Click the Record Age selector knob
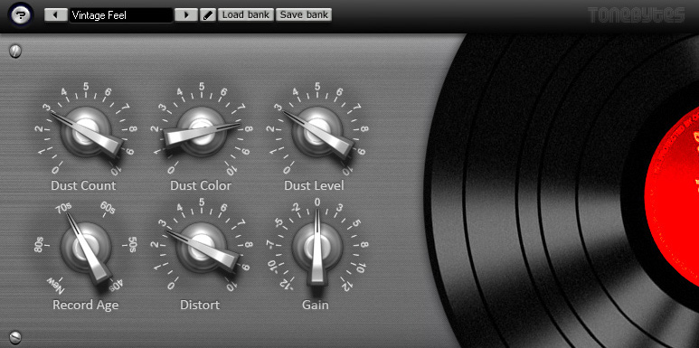Screen dimensions: 699x348 (x=86, y=248)
